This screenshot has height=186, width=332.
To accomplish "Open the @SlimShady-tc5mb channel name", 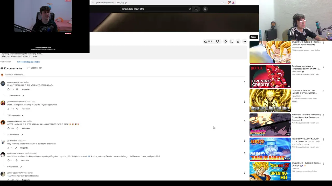I will tap(15, 153).
